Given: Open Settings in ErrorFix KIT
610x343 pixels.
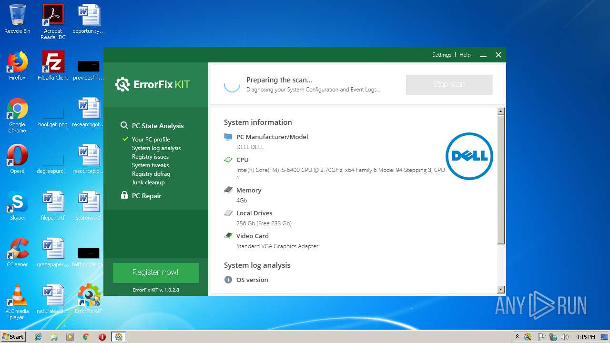Looking at the screenshot, I should point(441,55).
